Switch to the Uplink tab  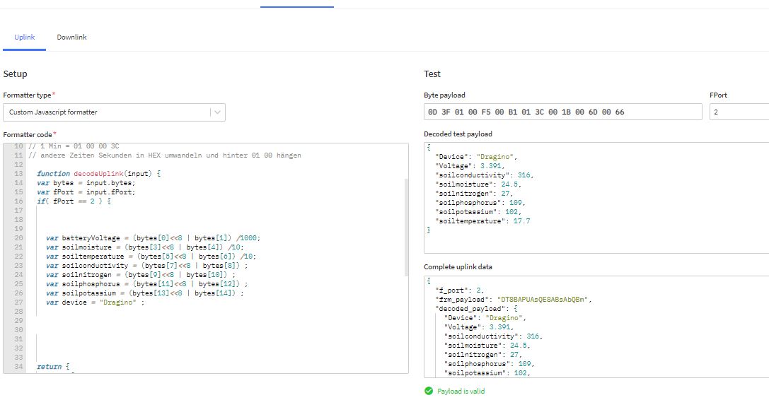click(x=25, y=37)
